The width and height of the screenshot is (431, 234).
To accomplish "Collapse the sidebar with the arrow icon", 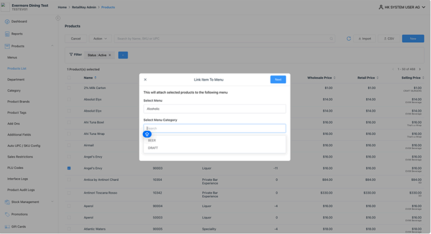I will 58,18.
